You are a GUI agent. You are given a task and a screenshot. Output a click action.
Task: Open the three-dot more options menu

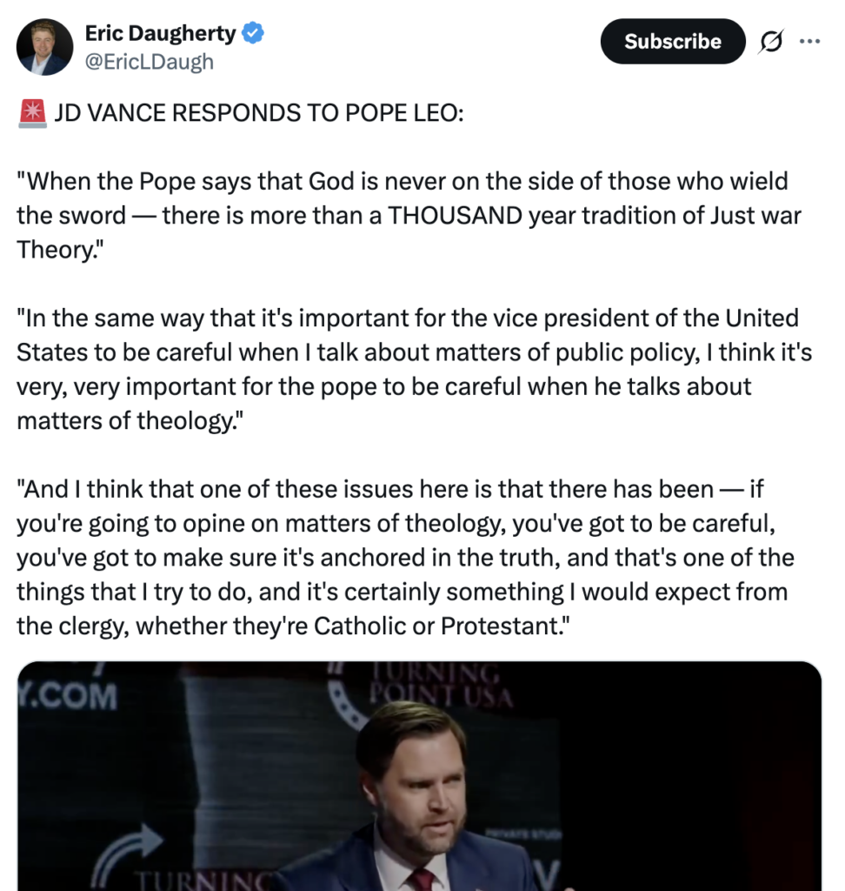pyautogui.click(x=808, y=42)
